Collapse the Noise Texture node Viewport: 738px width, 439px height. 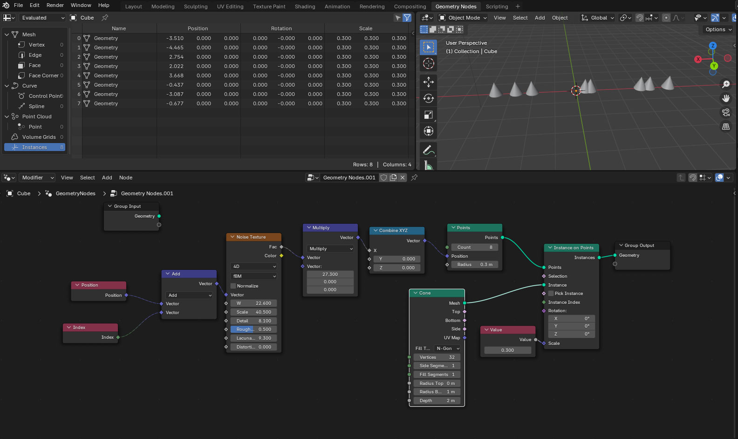pos(232,237)
